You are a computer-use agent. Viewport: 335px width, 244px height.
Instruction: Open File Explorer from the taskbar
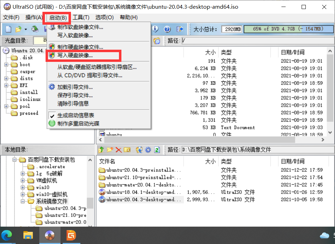28,235
